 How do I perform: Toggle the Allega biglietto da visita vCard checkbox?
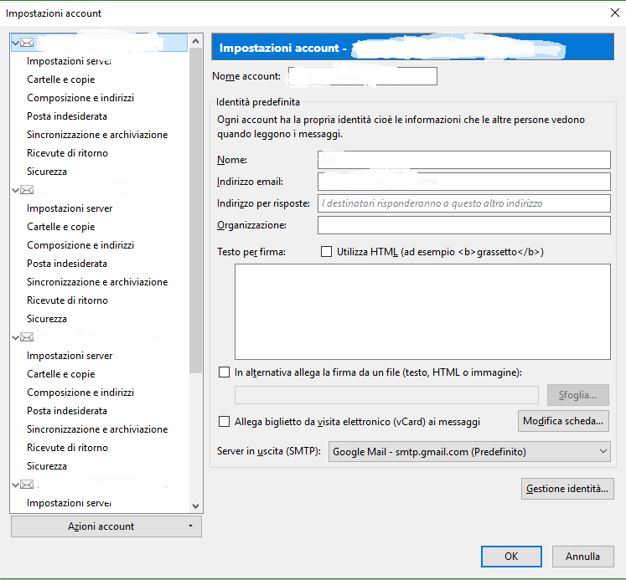click(224, 421)
